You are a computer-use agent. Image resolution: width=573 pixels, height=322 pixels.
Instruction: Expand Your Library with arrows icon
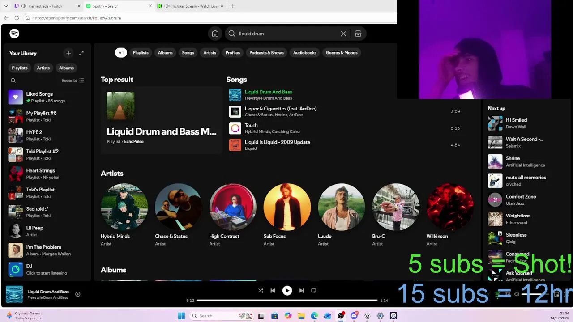(x=81, y=53)
